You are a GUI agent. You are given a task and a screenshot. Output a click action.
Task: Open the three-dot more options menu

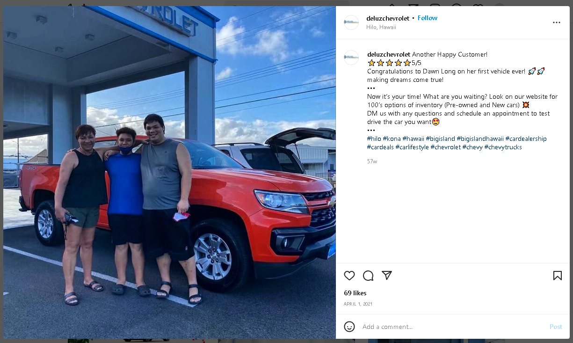point(556,22)
